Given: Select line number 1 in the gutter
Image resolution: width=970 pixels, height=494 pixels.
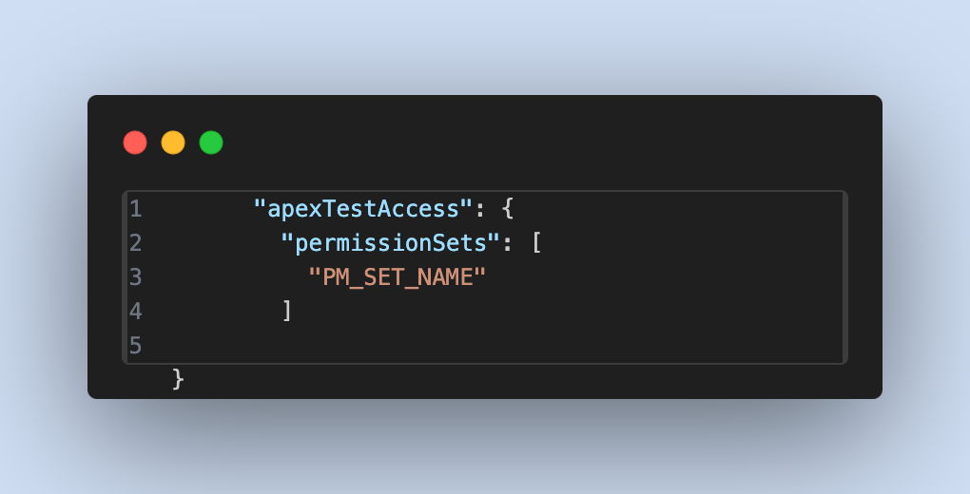Looking at the screenshot, I should pyautogui.click(x=135, y=208).
